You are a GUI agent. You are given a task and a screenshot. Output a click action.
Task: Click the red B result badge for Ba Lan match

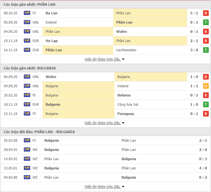[x=206, y=13]
